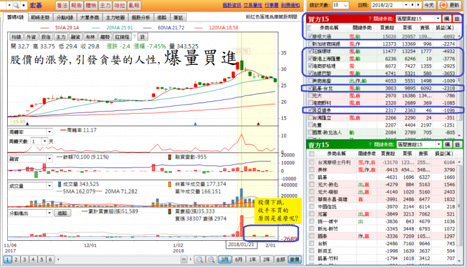Click help icon beside 關鍵券商 in buyer header
This screenshot has height=268, width=467.
(370, 19)
